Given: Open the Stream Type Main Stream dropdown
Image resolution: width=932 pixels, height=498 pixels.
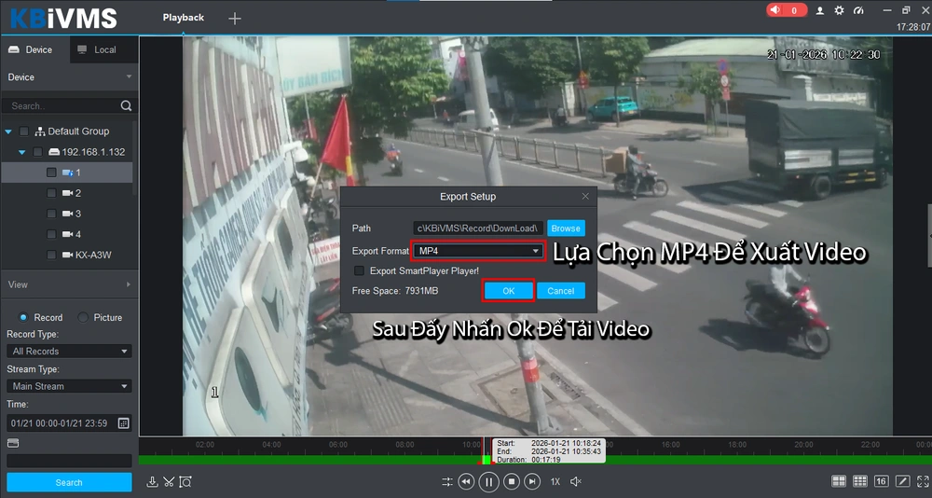Looking at the screenshot, I should (69, 386).
